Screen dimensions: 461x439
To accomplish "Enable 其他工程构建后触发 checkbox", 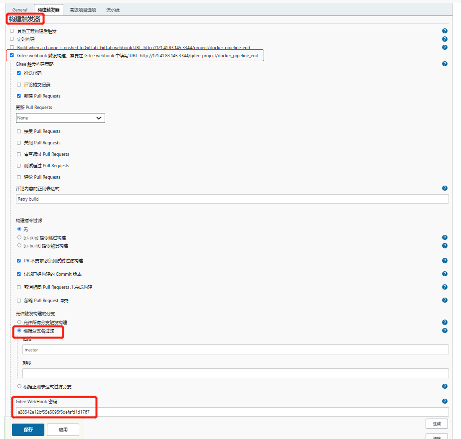I will [12, 31].
